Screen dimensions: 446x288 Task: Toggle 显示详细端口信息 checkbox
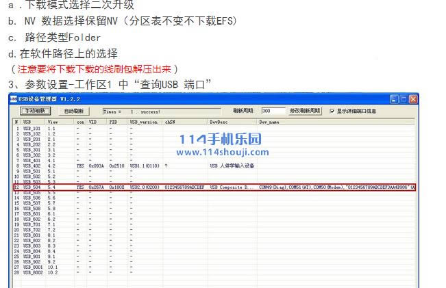332,111
